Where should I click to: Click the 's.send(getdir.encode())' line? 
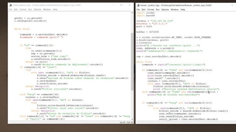(x=30, y=21)
